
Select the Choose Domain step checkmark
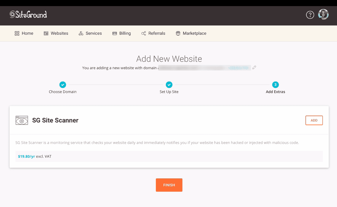[63, 85]
